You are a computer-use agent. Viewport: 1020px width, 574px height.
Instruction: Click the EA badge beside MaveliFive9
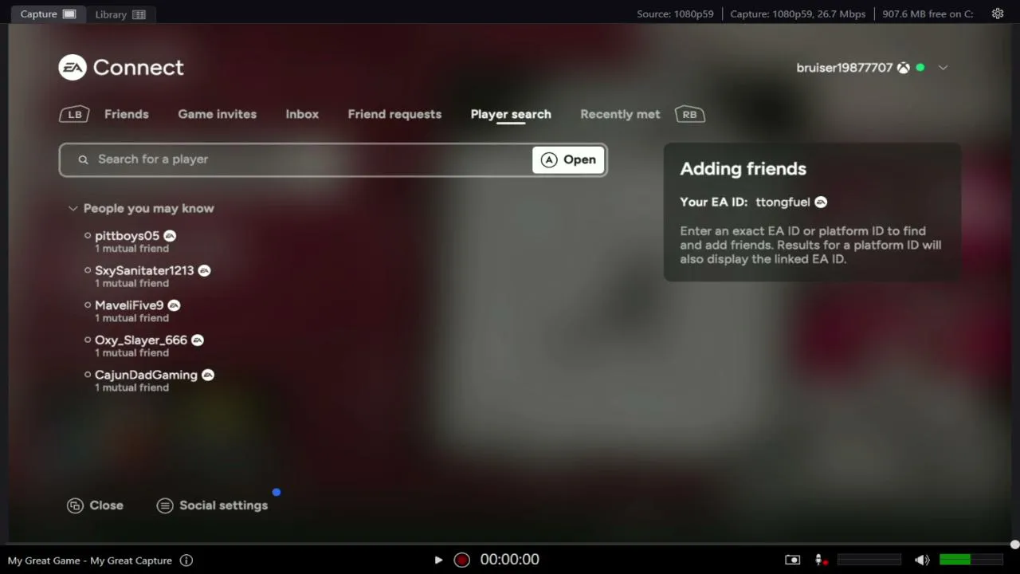pyautogui.click(x=174, y=305)
